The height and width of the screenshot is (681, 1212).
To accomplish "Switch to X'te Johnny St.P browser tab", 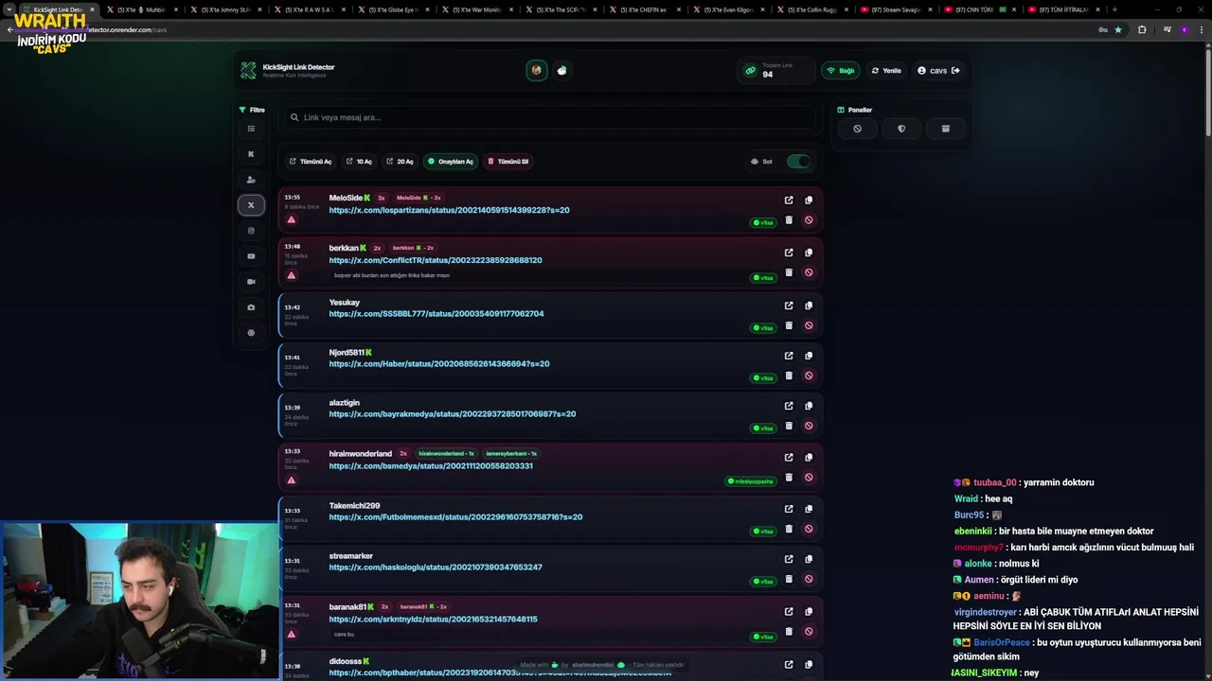I will pos(225,9).
